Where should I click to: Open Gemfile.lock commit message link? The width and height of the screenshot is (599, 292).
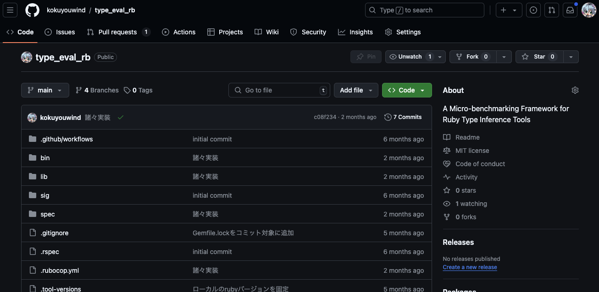243,233
